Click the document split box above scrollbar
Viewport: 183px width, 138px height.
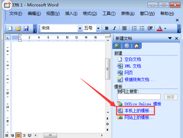click(108, 36)
